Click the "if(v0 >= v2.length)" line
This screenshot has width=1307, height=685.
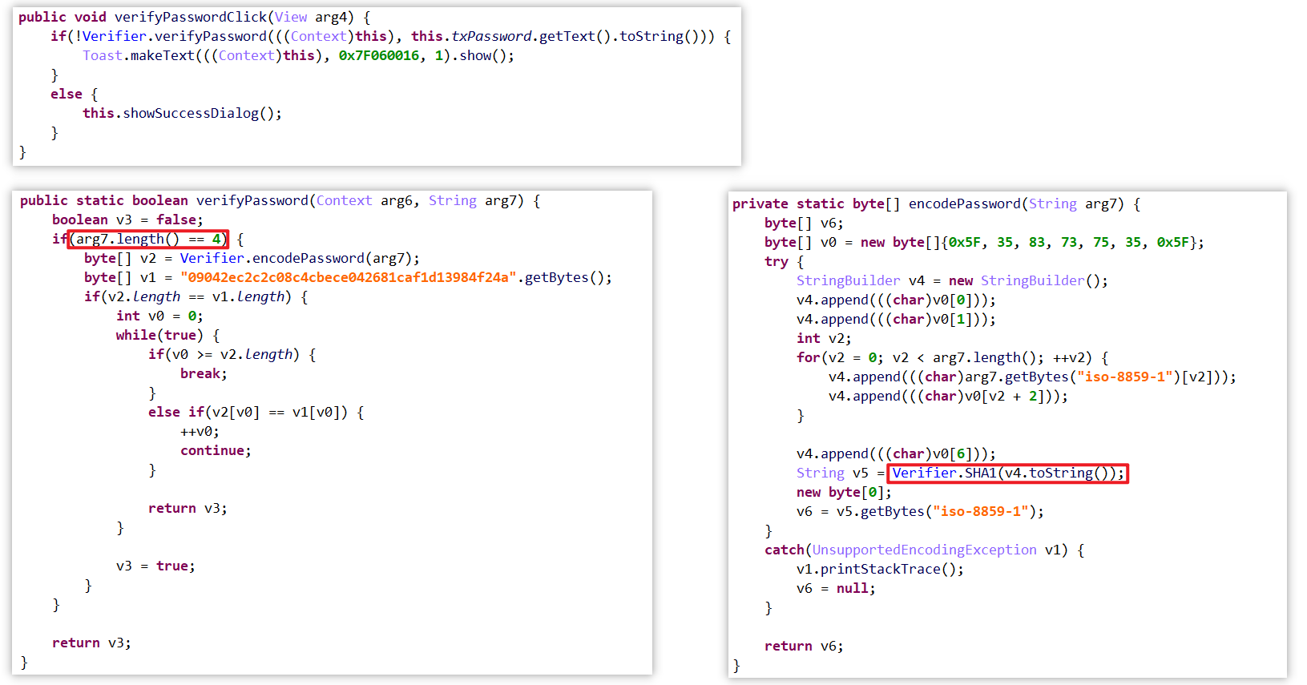click(232, 354)
